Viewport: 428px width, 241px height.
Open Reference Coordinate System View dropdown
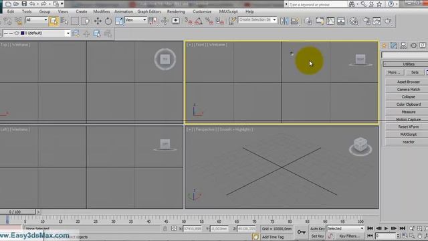[136, 20]
